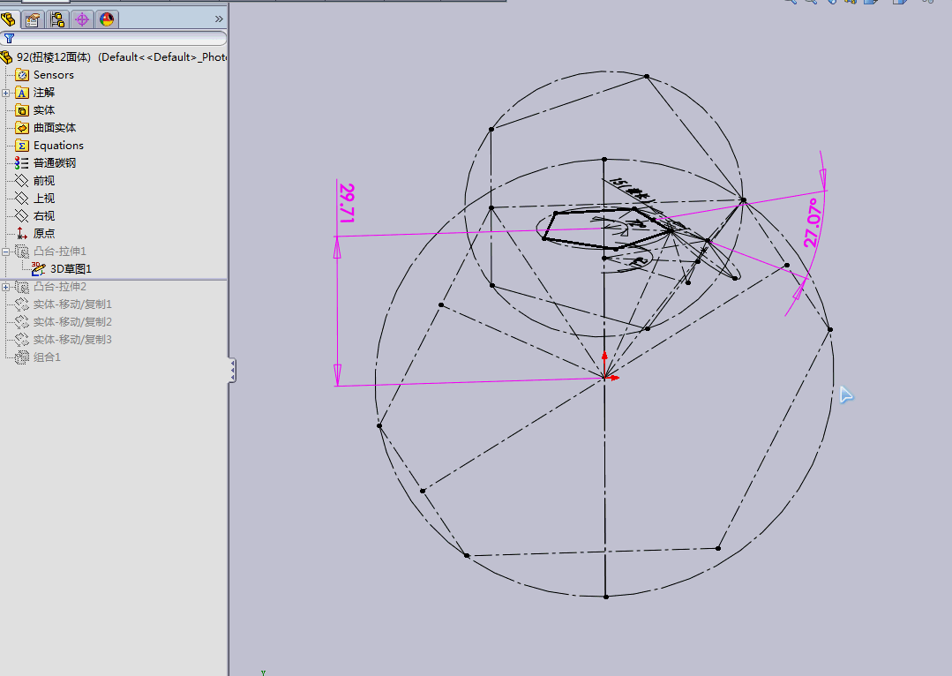This screenshot has height=676, width=952.
Task: Expand the 凸台-拉伸2 feature node
Action: (x=5, y=287)
